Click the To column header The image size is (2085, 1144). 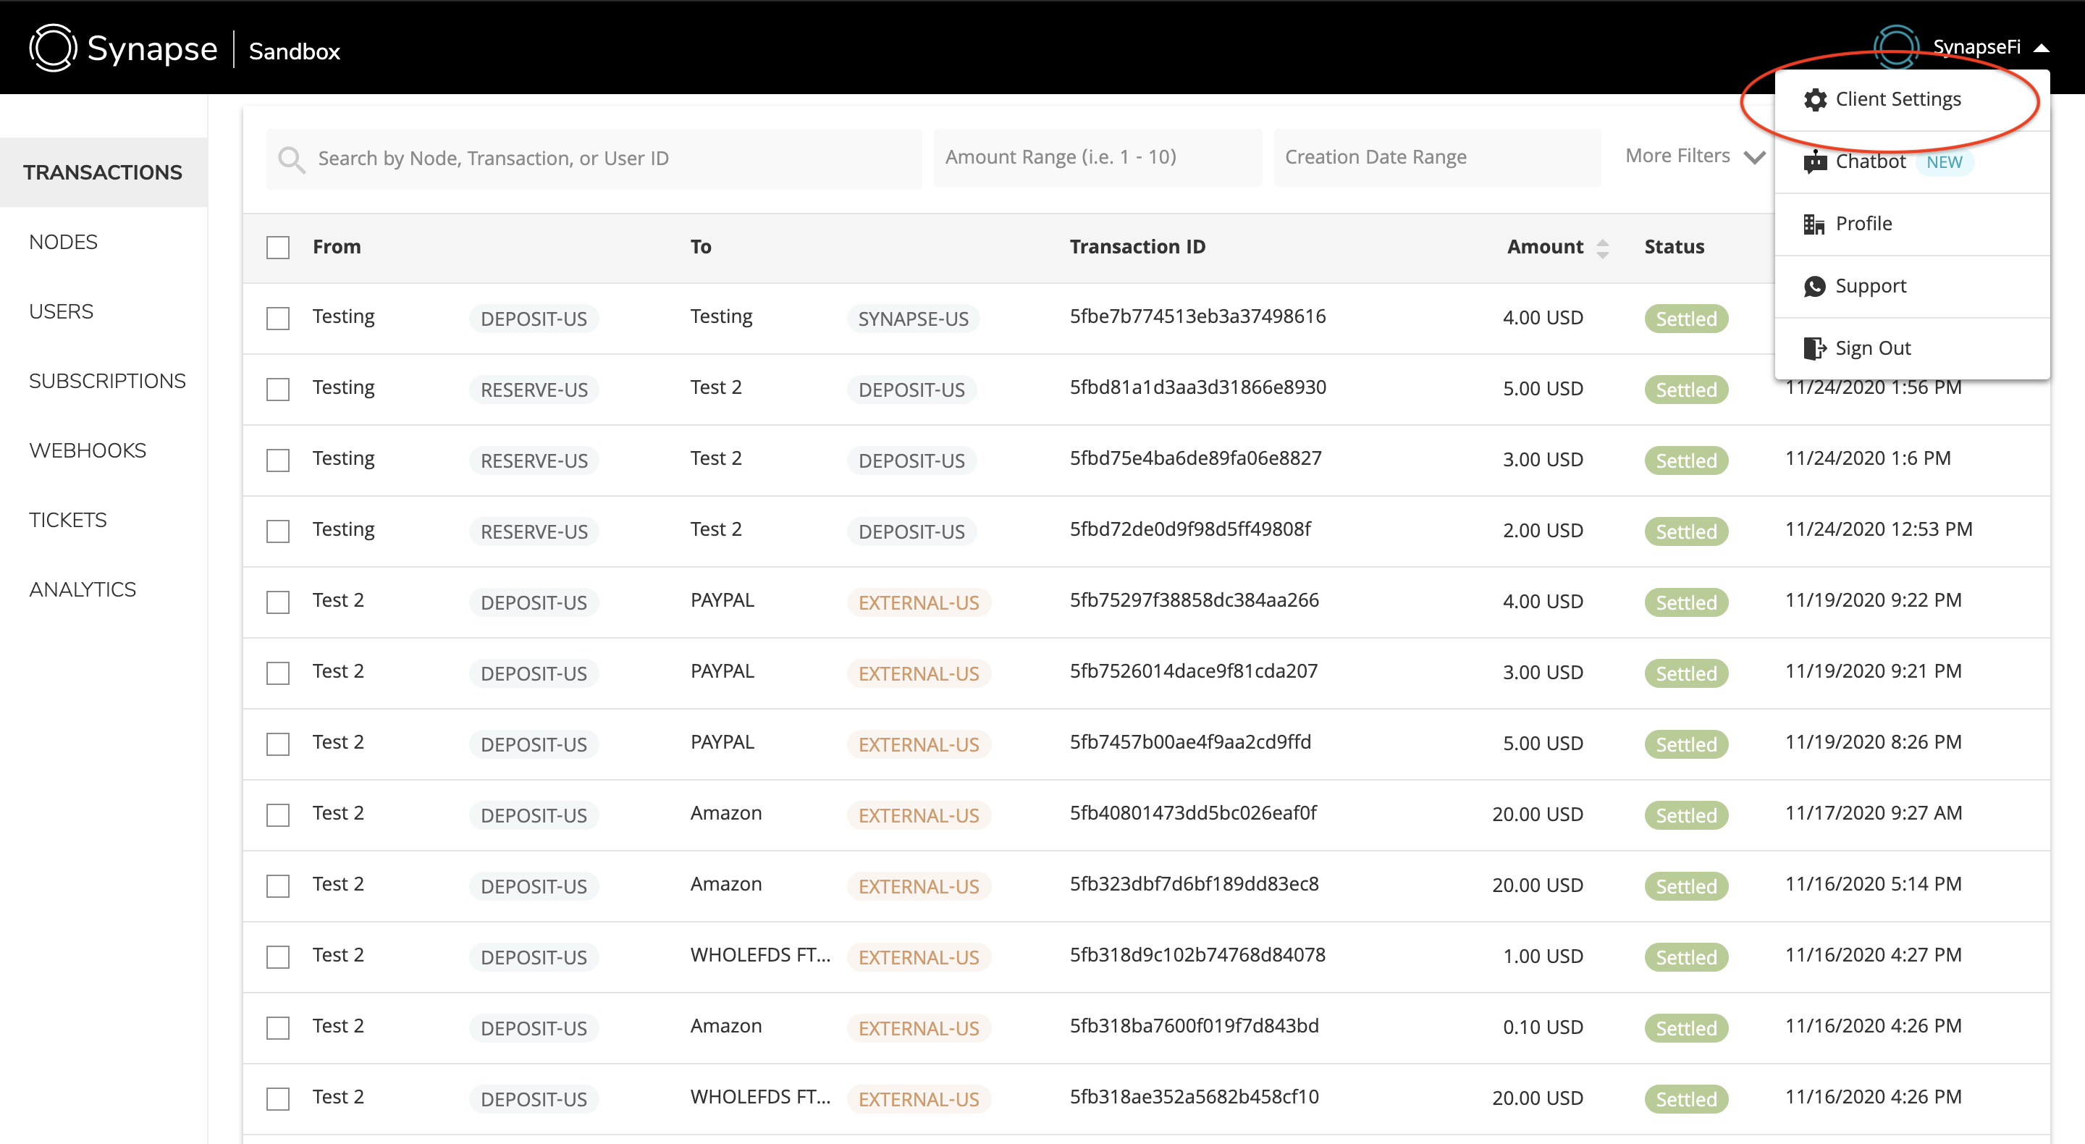[x=701, y=247]
